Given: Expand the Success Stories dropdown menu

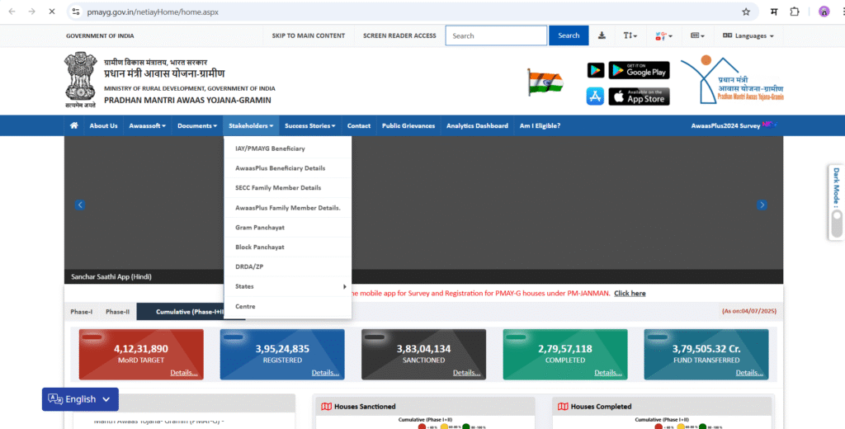Looking at the screenshot, I should click(x=310, y=125).
